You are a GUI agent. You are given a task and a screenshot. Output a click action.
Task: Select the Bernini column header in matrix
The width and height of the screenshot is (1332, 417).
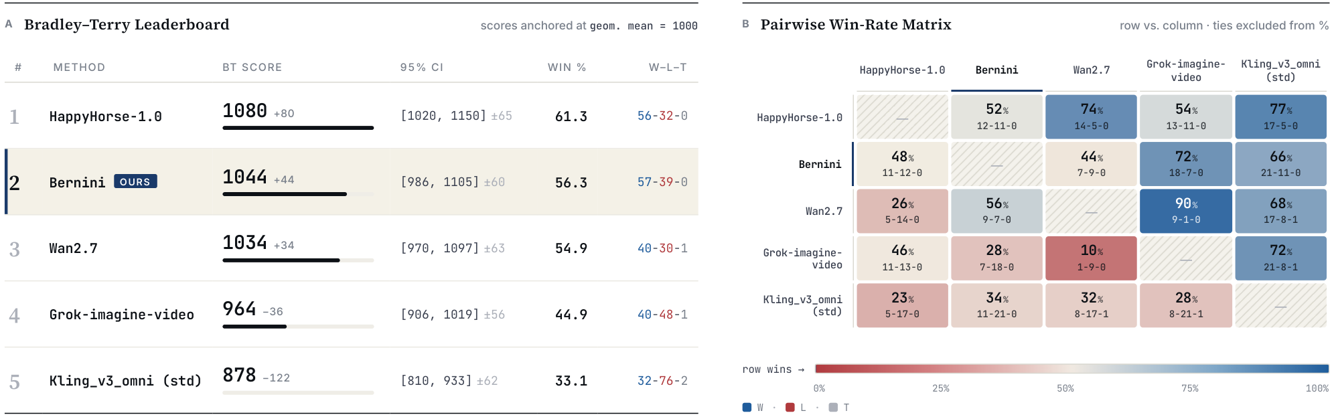(x=996, y=70)
